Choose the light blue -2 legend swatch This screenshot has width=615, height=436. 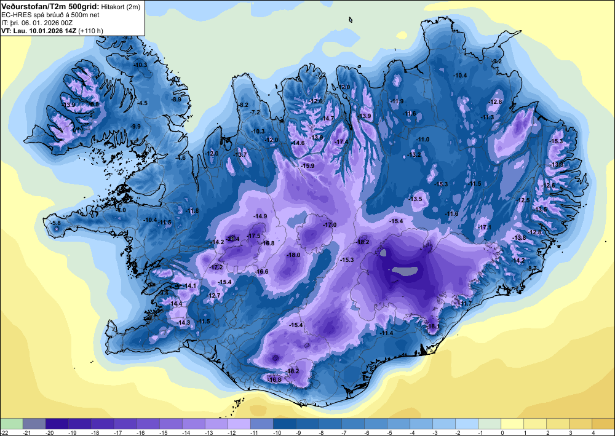[467, 424]
